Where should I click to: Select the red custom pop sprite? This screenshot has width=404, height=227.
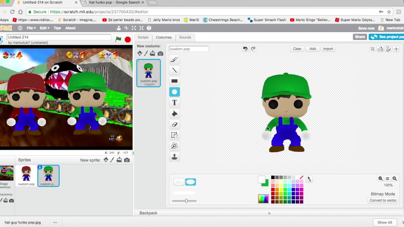click(x=26, y=176)
